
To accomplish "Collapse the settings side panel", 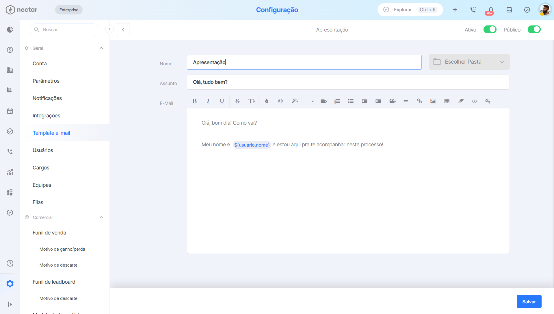I will pyautogui.click(x=109, y=29).
